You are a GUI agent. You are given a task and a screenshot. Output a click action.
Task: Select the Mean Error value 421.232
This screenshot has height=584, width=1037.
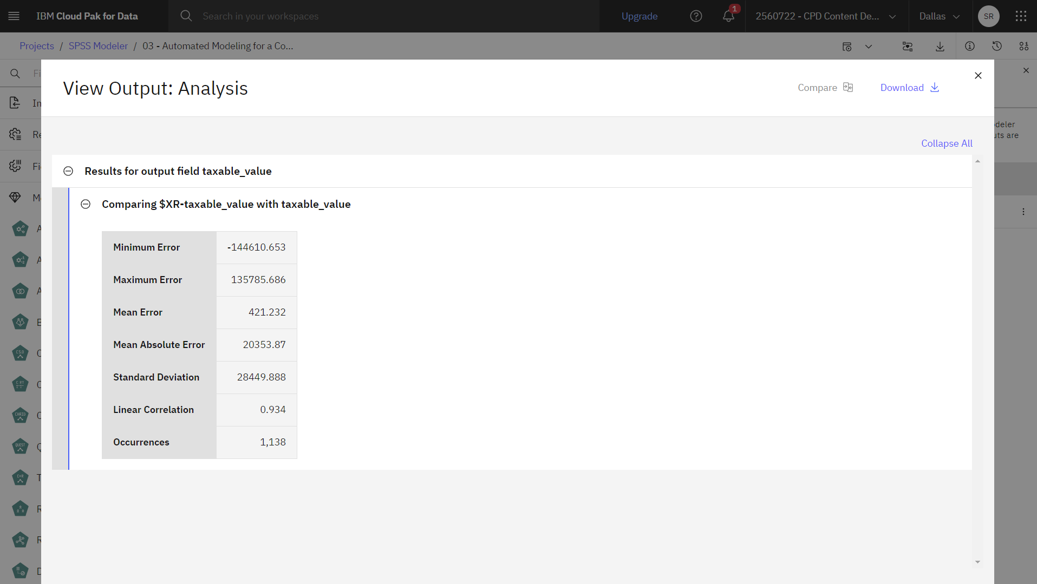pos(267,312)
